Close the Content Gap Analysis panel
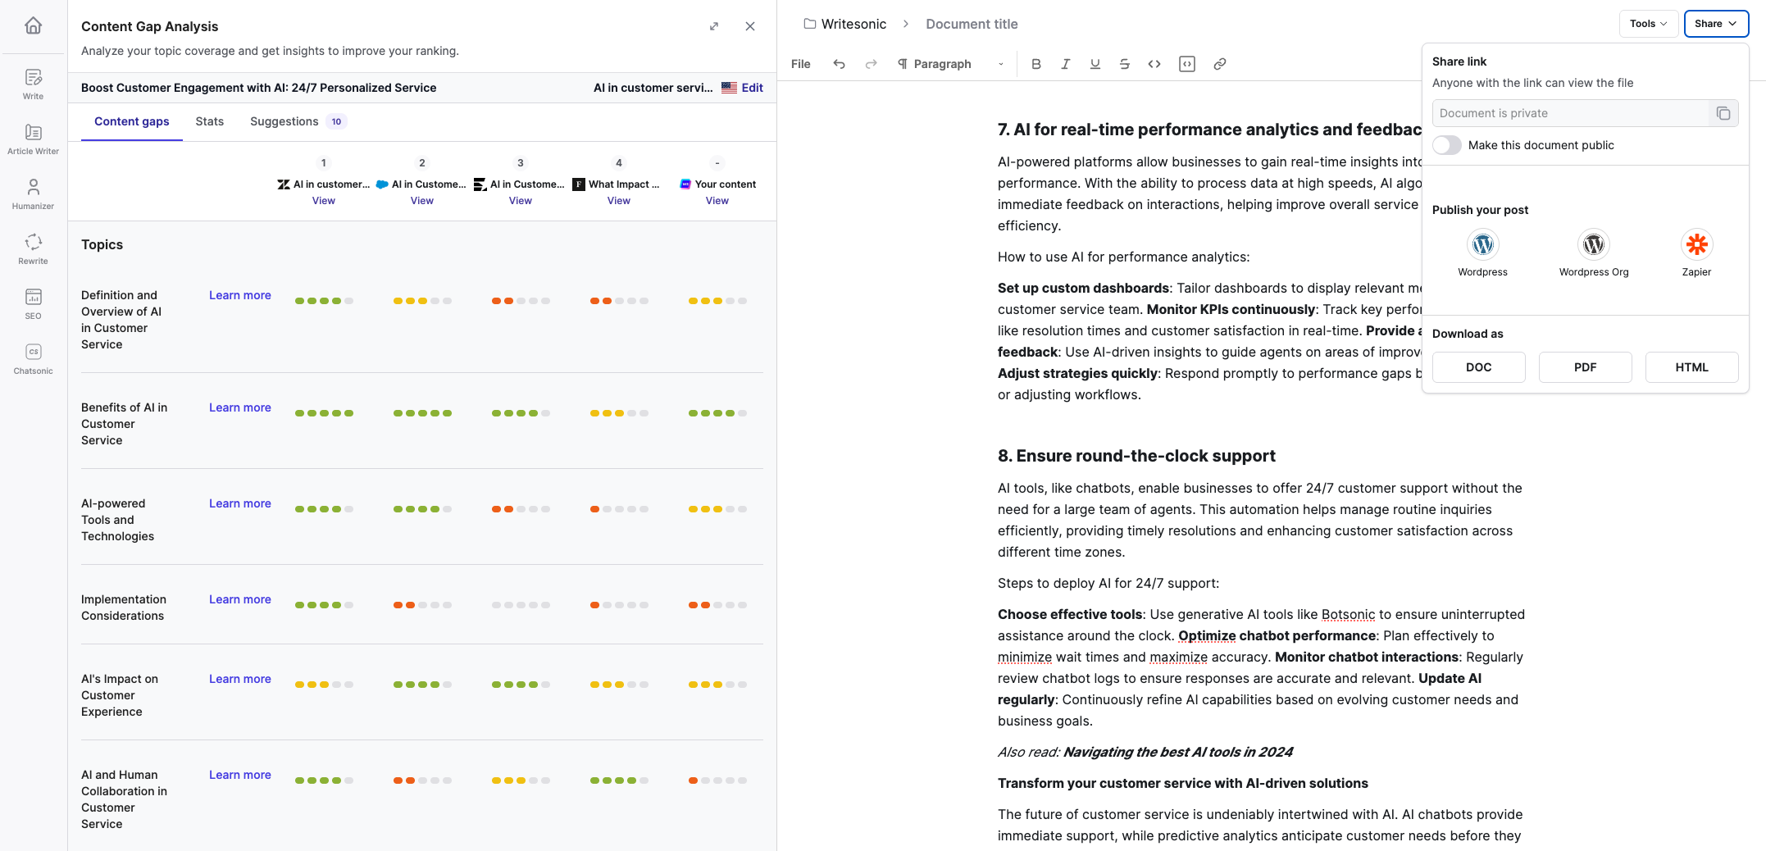The width and height of the screenshot is (1766, 851). [750, 26]
